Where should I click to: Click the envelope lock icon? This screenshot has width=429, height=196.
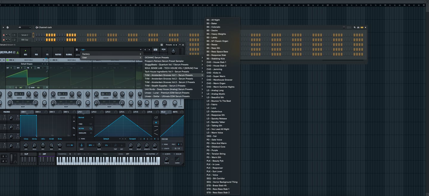[74, 117]
